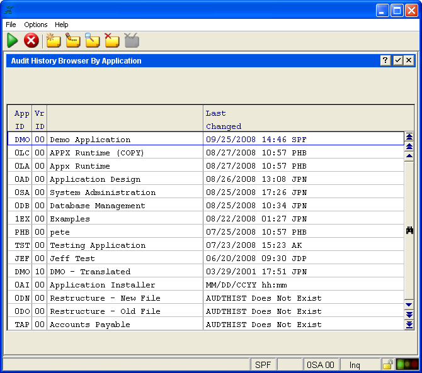Viewport: 422px width, 373px height.
Task: Select the Restructure - Old File row
Action: (206, 310)
